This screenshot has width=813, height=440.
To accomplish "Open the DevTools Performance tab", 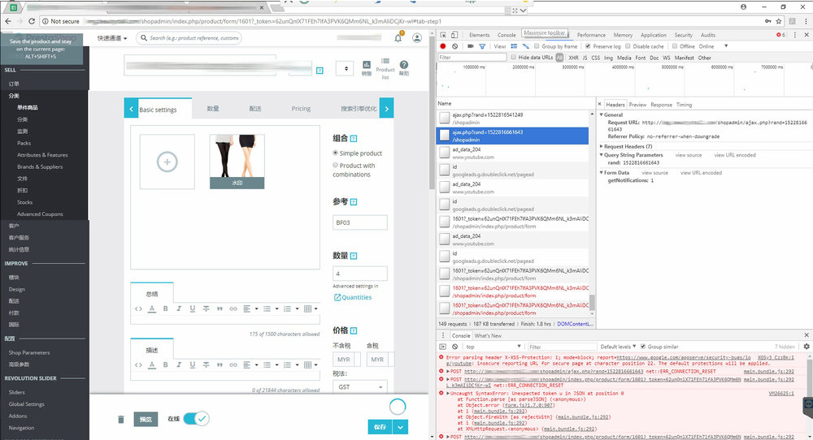I will click(591, 35).
